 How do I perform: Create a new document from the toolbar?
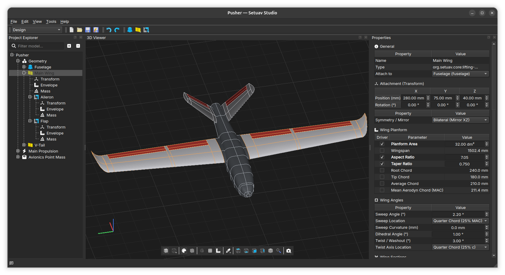[72, 30]
